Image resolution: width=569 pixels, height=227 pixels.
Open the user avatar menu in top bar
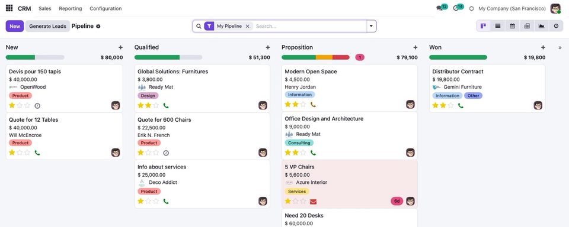[x=555, y=8]
